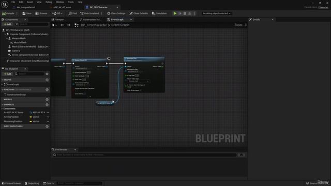Click Edit in C++ for Arrow Component
This screenshot has width=331, height=186.
44,55
